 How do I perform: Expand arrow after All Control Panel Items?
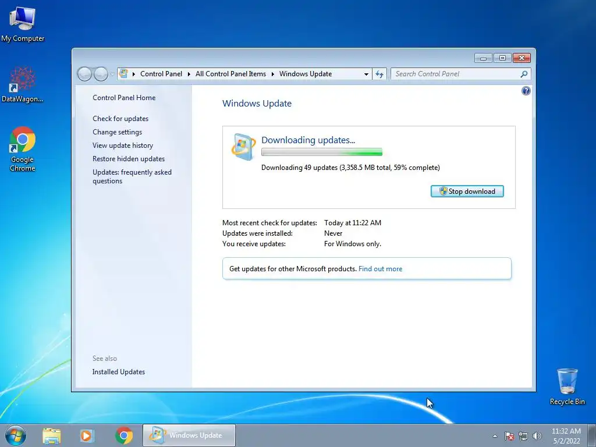point(273,74)
